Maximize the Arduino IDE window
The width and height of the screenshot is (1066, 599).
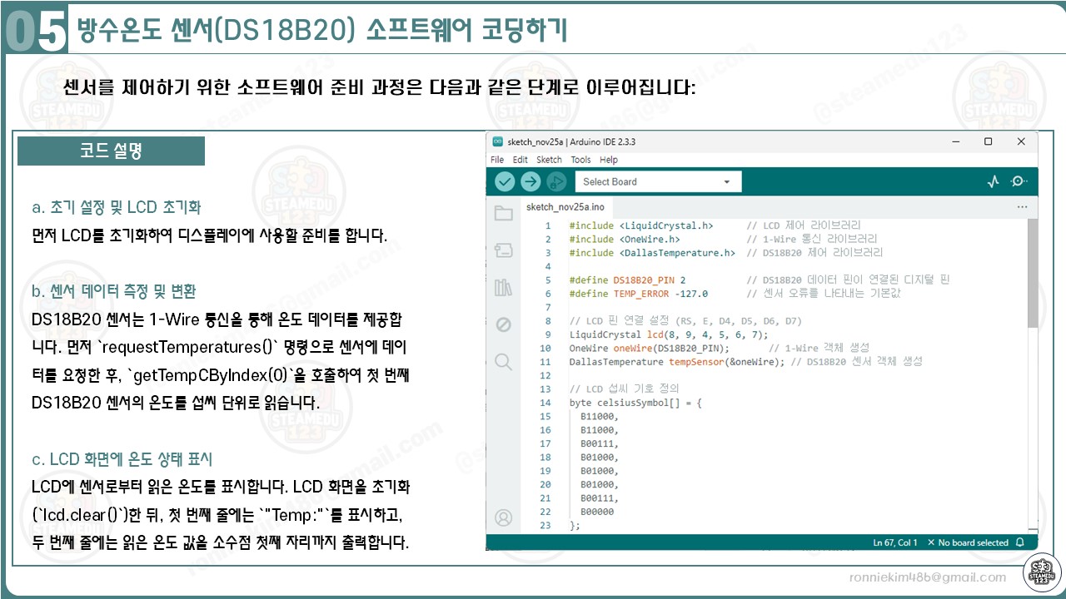(x=989, y=141)
